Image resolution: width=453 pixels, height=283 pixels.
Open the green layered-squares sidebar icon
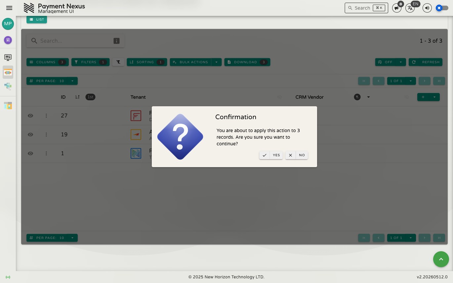[8, 86]
